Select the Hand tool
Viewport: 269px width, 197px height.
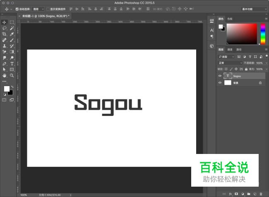click(x=5, y=76)
